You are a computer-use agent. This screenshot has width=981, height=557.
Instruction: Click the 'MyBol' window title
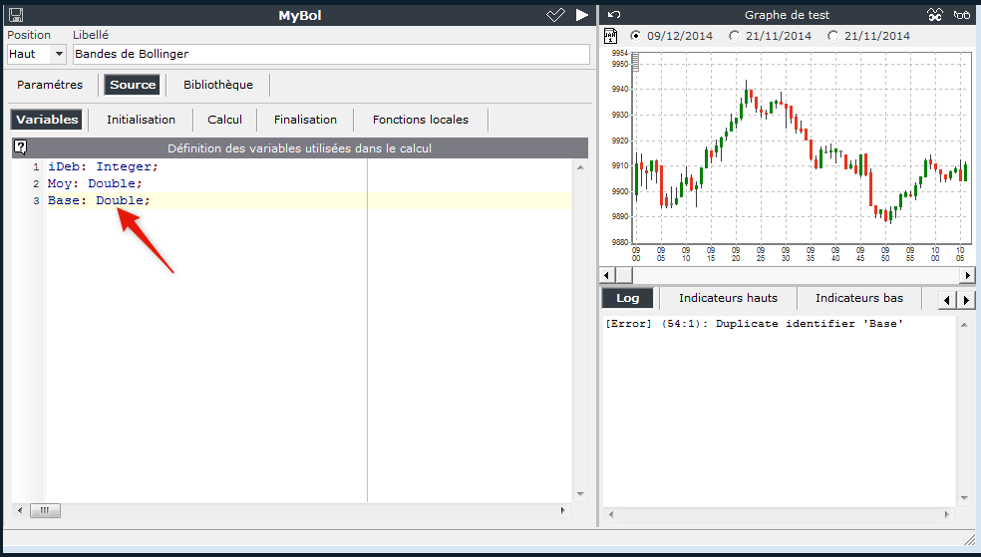point(300,16)
